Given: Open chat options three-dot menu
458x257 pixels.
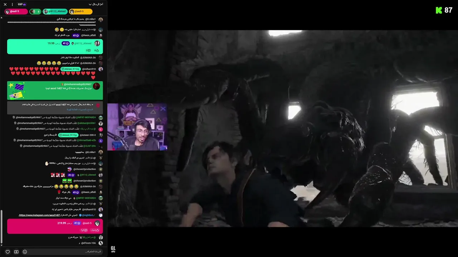Looking at the screenshot, I should (x=12, y=4).
